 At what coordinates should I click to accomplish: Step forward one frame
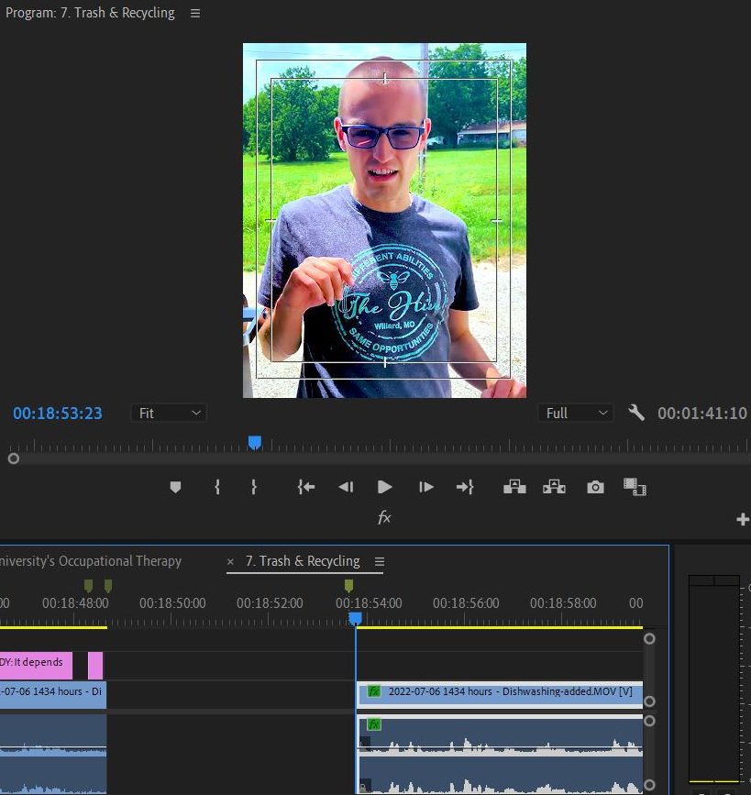[426, 487]
